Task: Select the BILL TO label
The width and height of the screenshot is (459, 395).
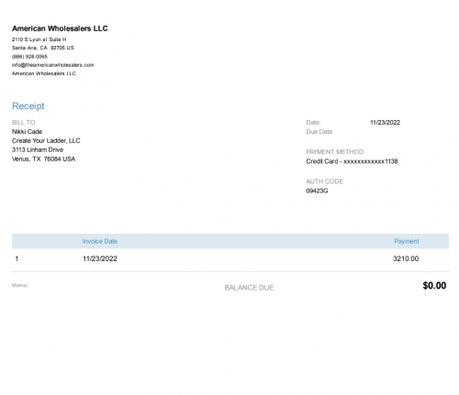Action: pos(23,123)
